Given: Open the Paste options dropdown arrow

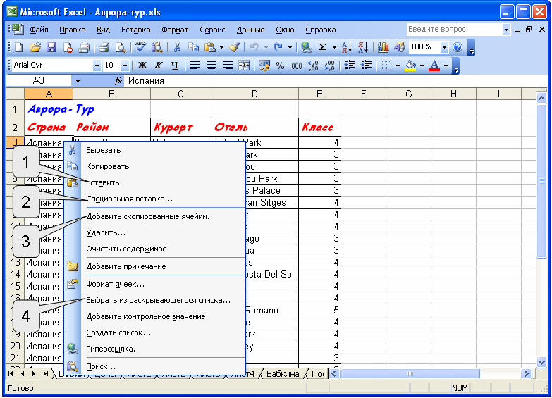Looking at the screenshot, I should click(x=221, y=47).
